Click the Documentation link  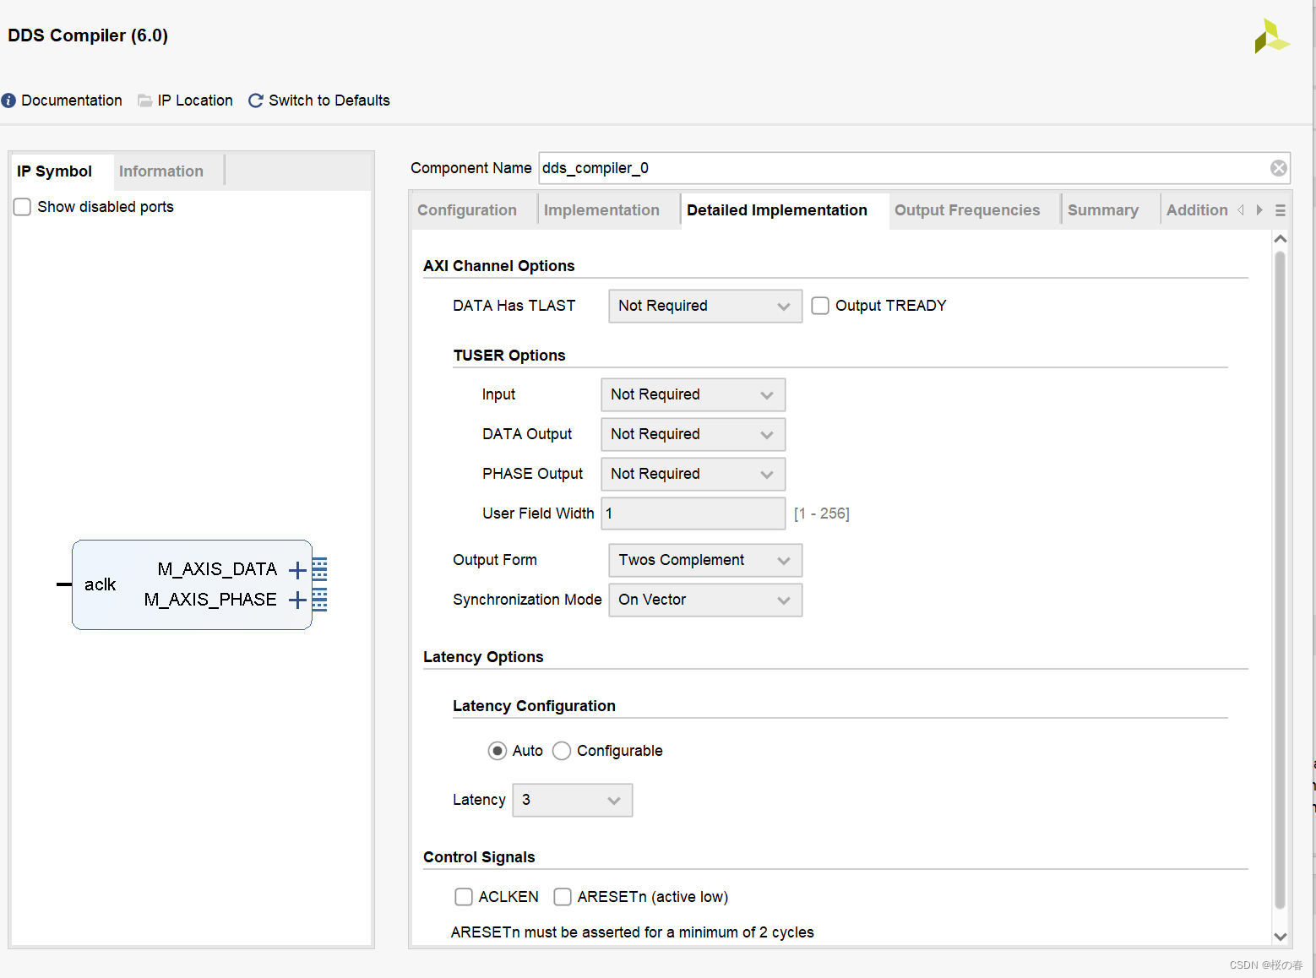(x=72, y=101)
